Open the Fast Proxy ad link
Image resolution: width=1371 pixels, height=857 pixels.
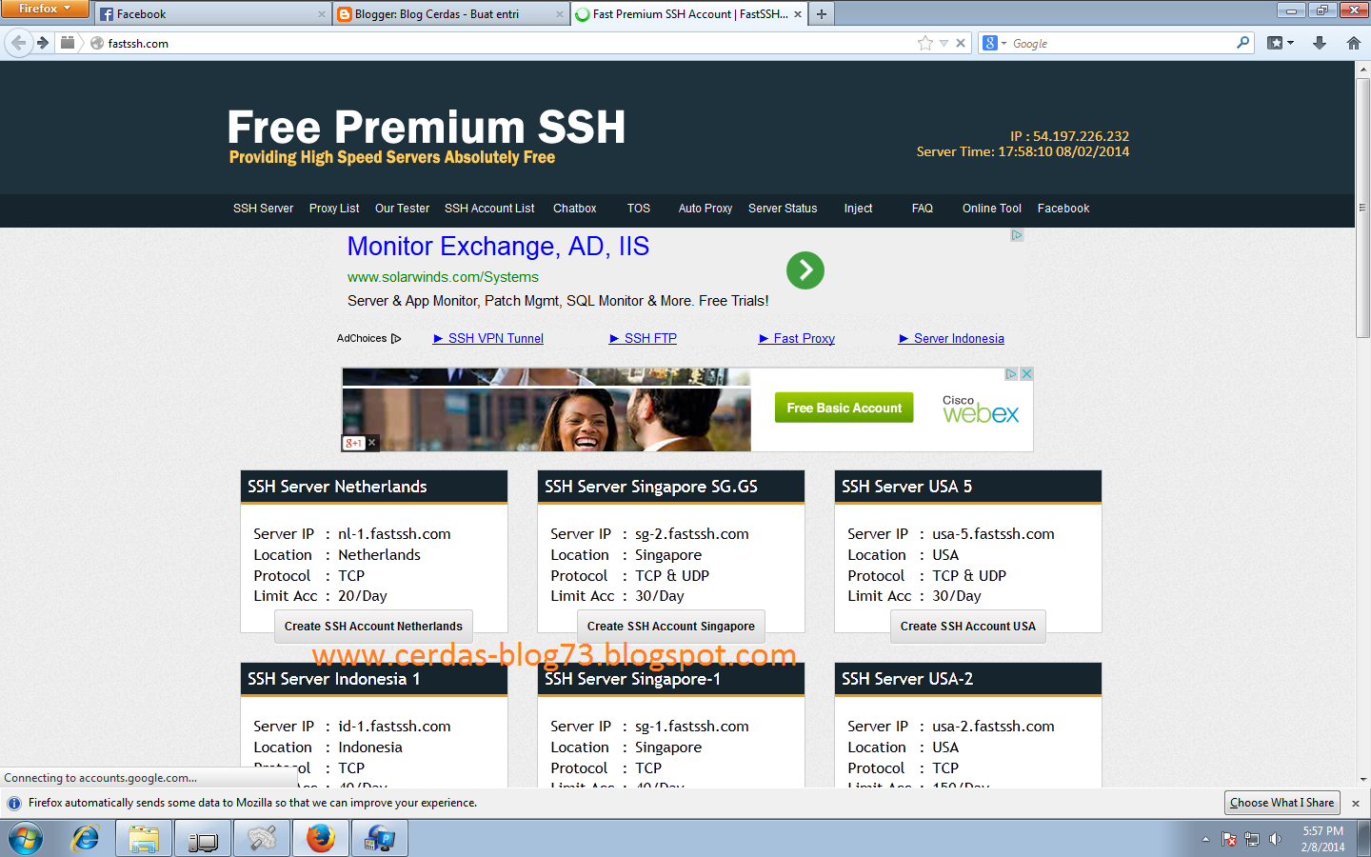tap(797, 338)
